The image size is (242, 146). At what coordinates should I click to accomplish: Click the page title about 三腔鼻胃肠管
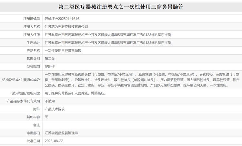coord(121,6)
